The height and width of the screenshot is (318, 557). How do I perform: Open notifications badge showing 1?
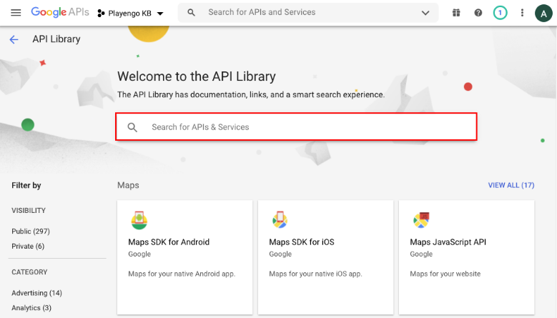coord(500,13)
